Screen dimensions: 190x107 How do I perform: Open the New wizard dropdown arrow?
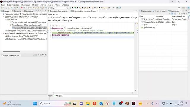(4, 8)
